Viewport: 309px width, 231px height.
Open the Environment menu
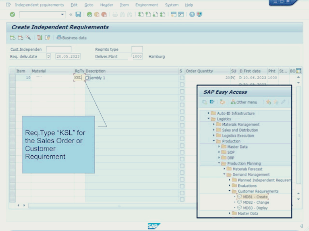pos(147,5)
